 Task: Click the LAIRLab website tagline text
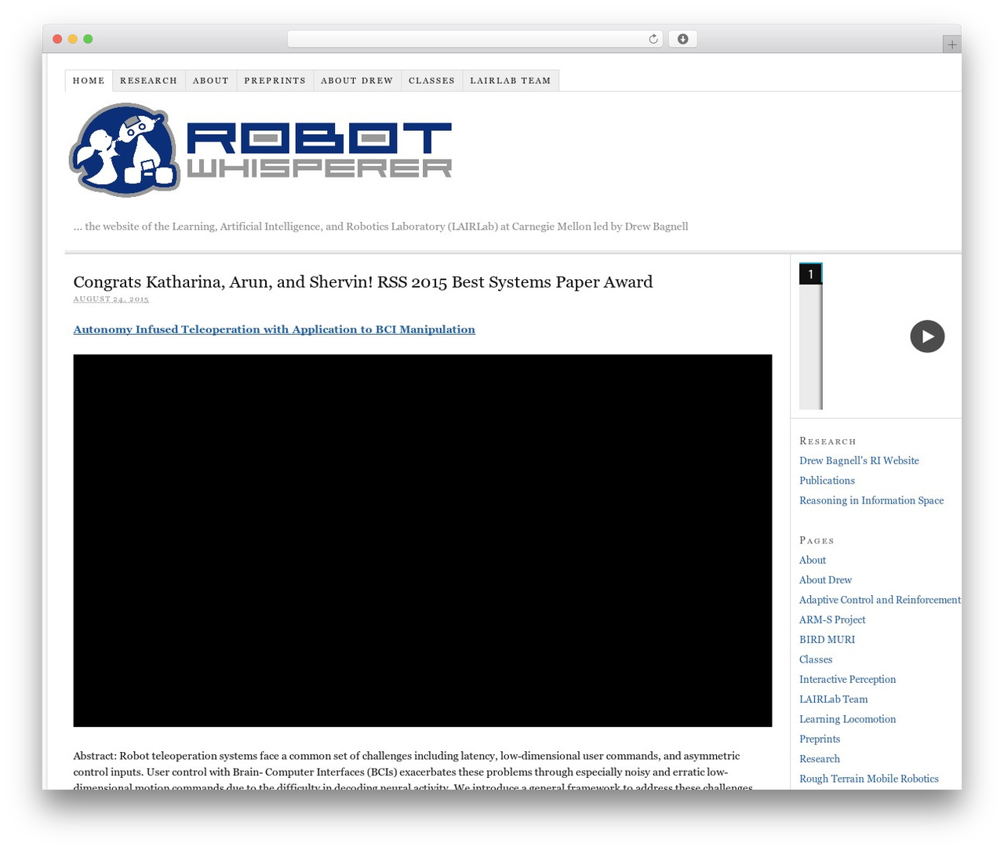[x=380, y=227]
